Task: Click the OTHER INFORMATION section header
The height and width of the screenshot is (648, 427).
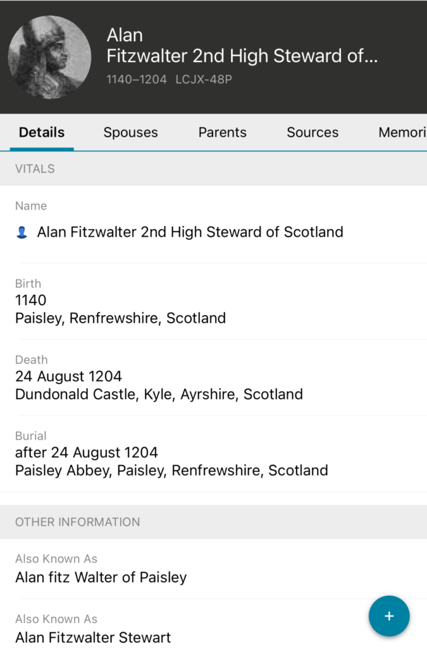Action: [78, 522]
